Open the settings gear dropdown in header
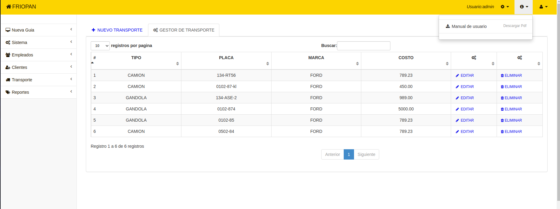 [505, 7]
